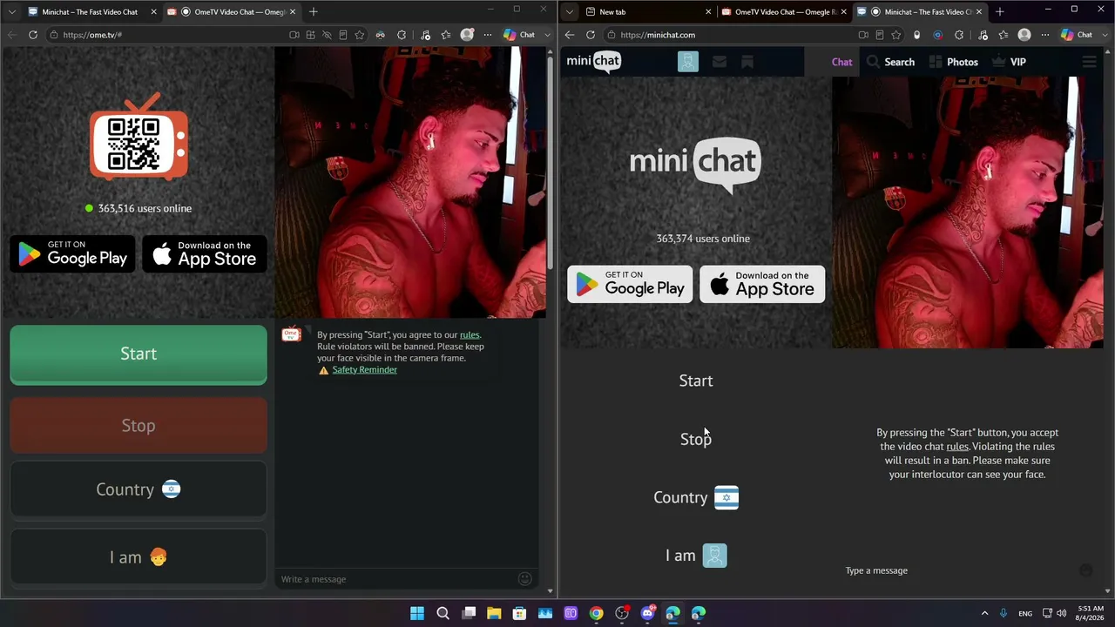The width and height of the screenshot is (1115, 627).
Task: Open the emoji picker in OmeTV message box
Action: tap(524, 579)
